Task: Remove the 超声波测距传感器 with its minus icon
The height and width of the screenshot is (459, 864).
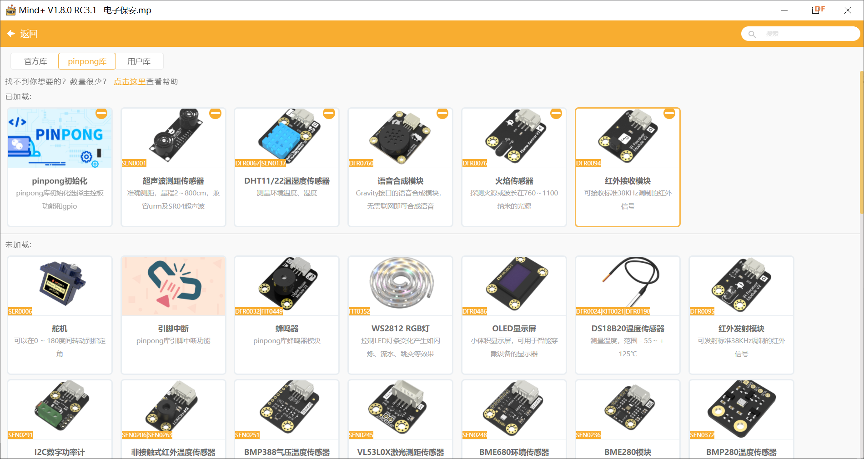Action: (x=215, y=114)
